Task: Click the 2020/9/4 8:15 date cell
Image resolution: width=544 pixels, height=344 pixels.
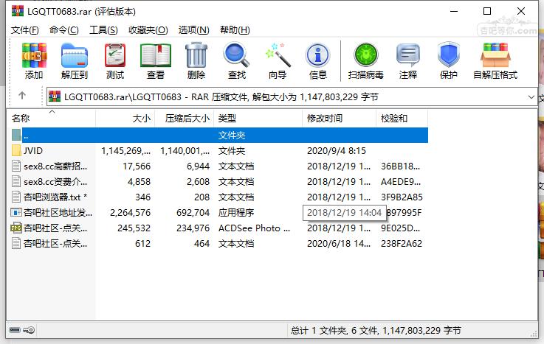Action: tap(337, 151)
